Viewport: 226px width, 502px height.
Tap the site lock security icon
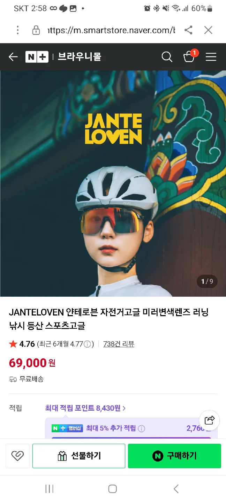click(36, 30)
